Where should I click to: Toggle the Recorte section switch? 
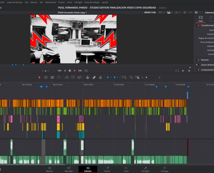click(198, 60)
